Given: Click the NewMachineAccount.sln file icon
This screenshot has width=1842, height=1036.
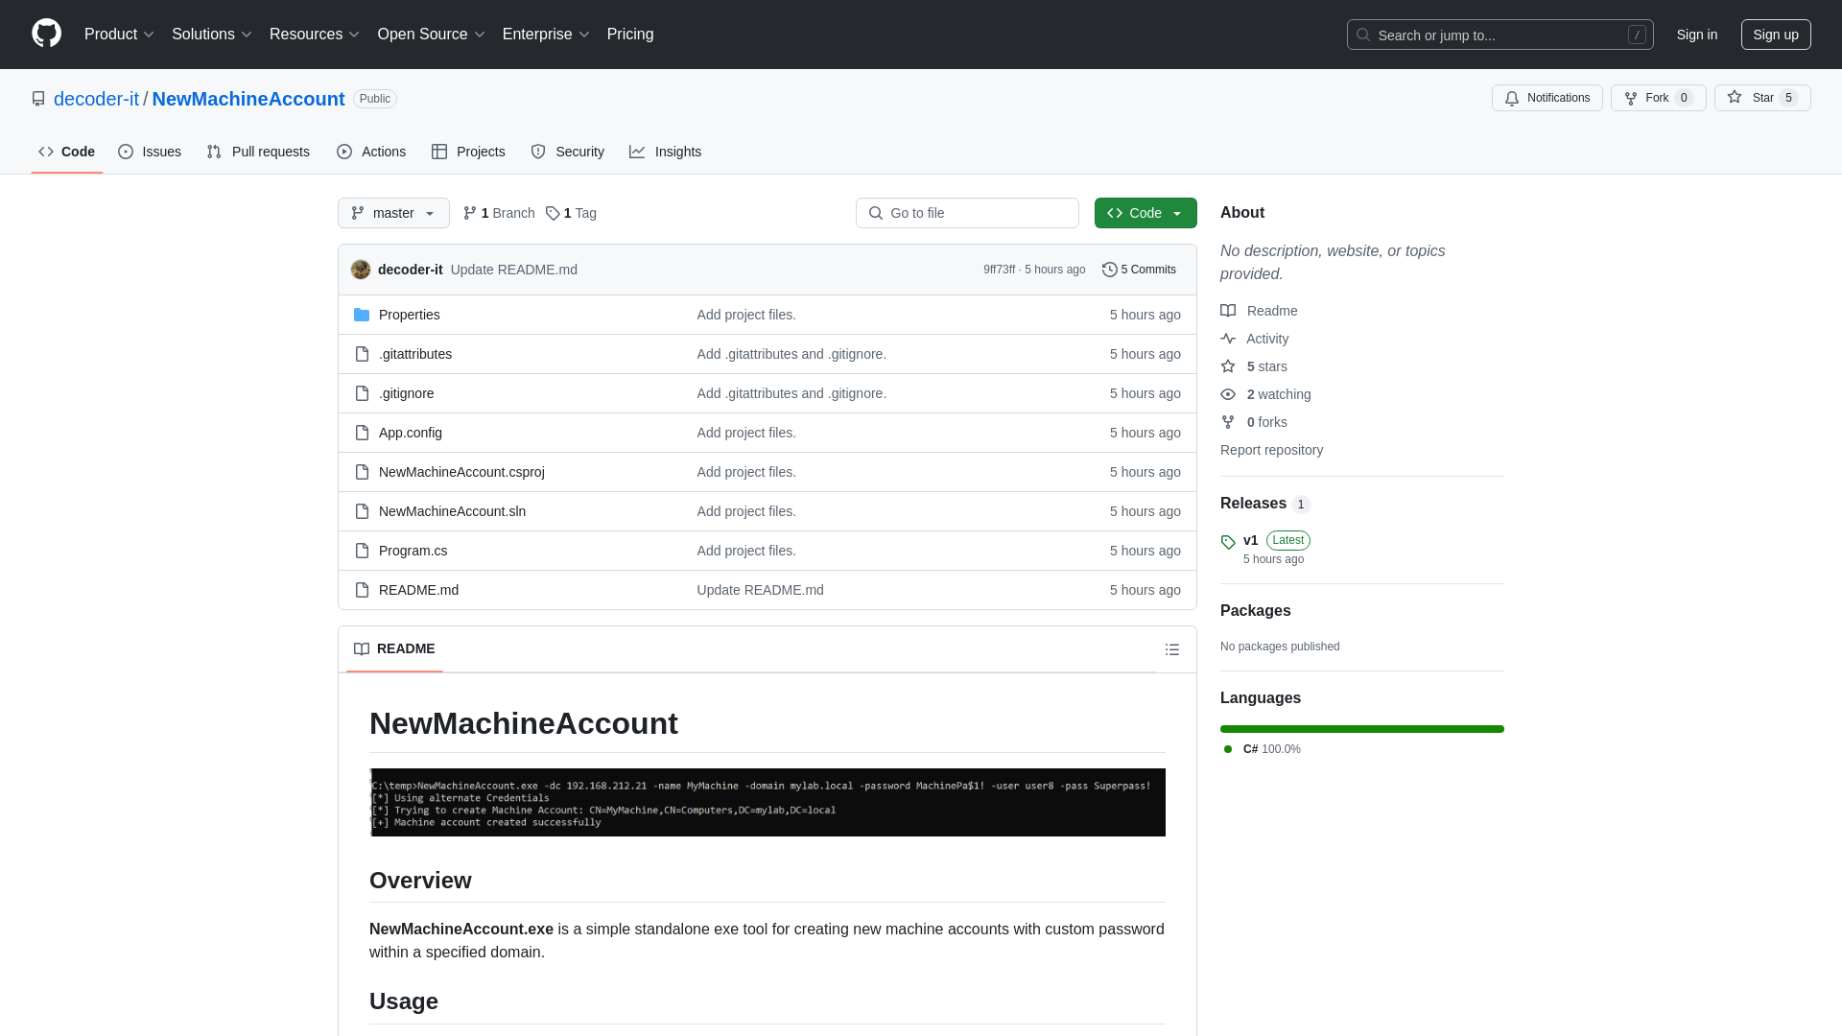Looking at the screenshot, I should [362, 511].
